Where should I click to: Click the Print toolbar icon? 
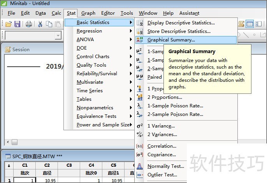tap(29, 24)
